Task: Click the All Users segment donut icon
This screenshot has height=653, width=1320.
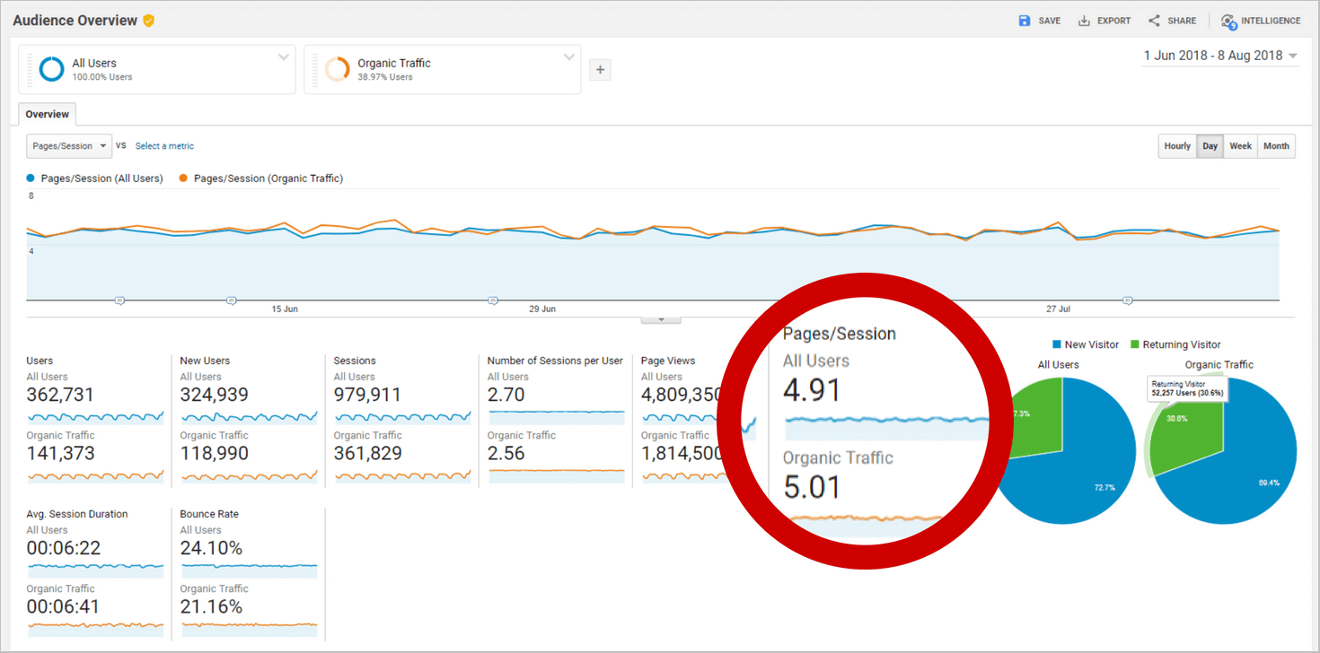Action: point(52,69)
